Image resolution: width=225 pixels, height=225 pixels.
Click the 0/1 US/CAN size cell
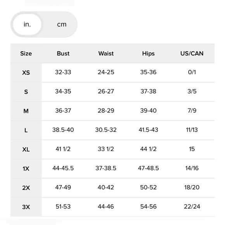pos(192,72)
